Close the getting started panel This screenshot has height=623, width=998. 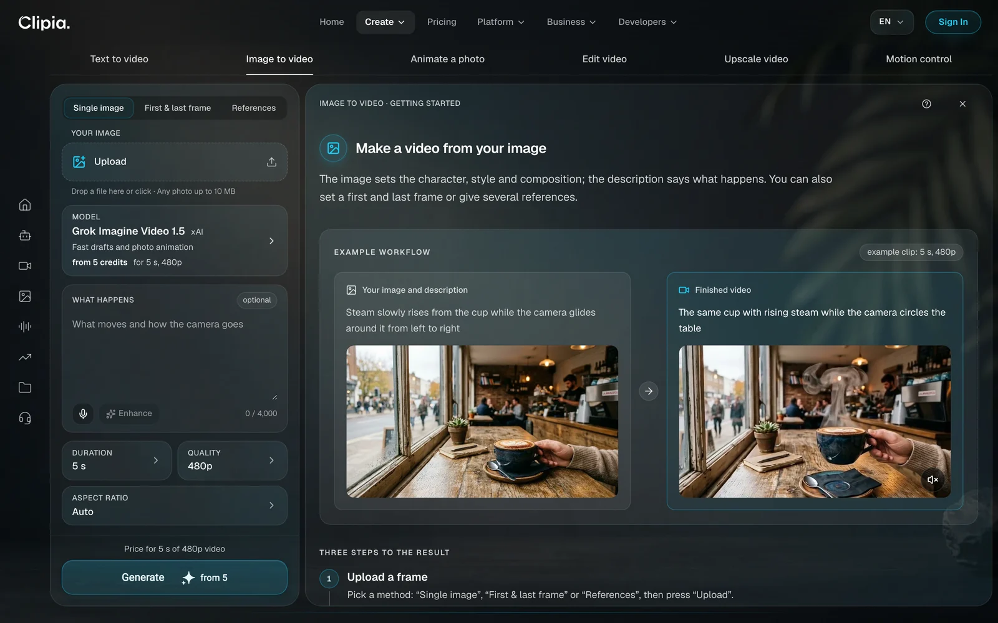(x=962, y=104)
